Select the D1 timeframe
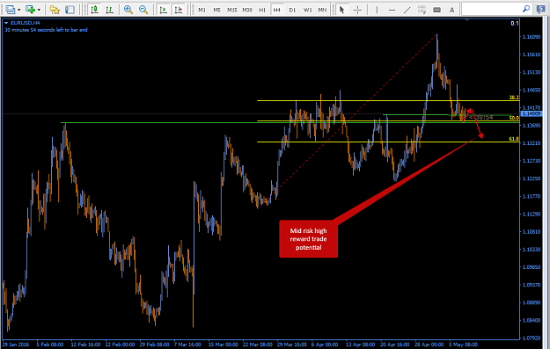The height and width of the screenshot is (349, 550). [292, 10]
